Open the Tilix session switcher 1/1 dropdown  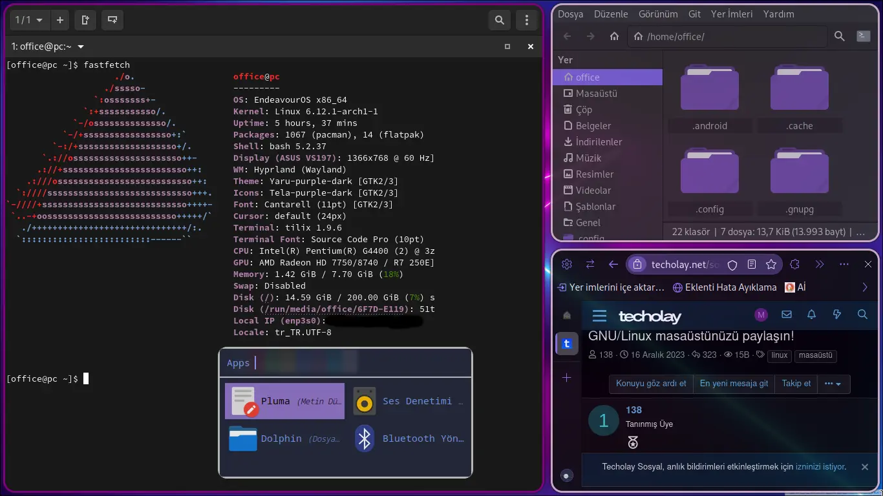click(x=29, y=20)
